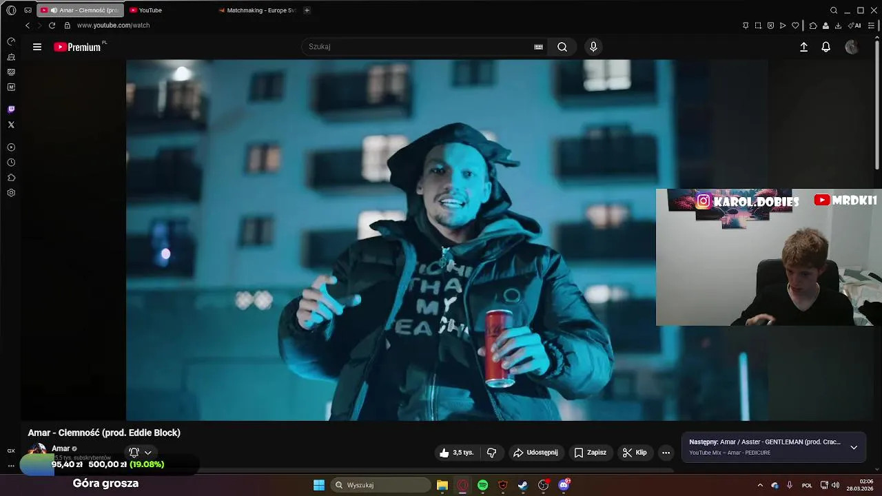This screenshot has height=496, width=882.
Task: Click the Udostępnij share button
Action: coord(535,453)
